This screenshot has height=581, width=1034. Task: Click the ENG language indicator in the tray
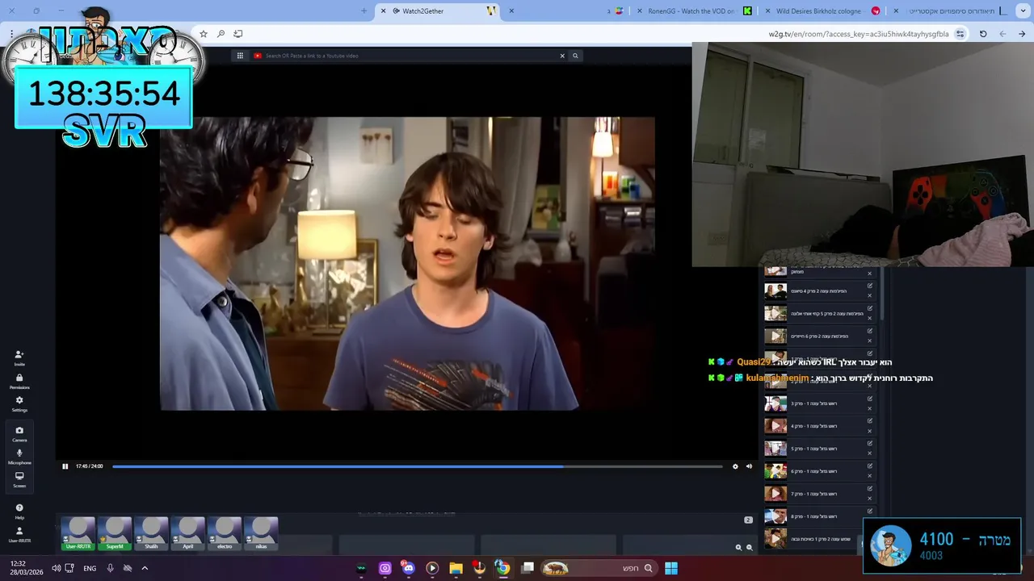[90, 568]
